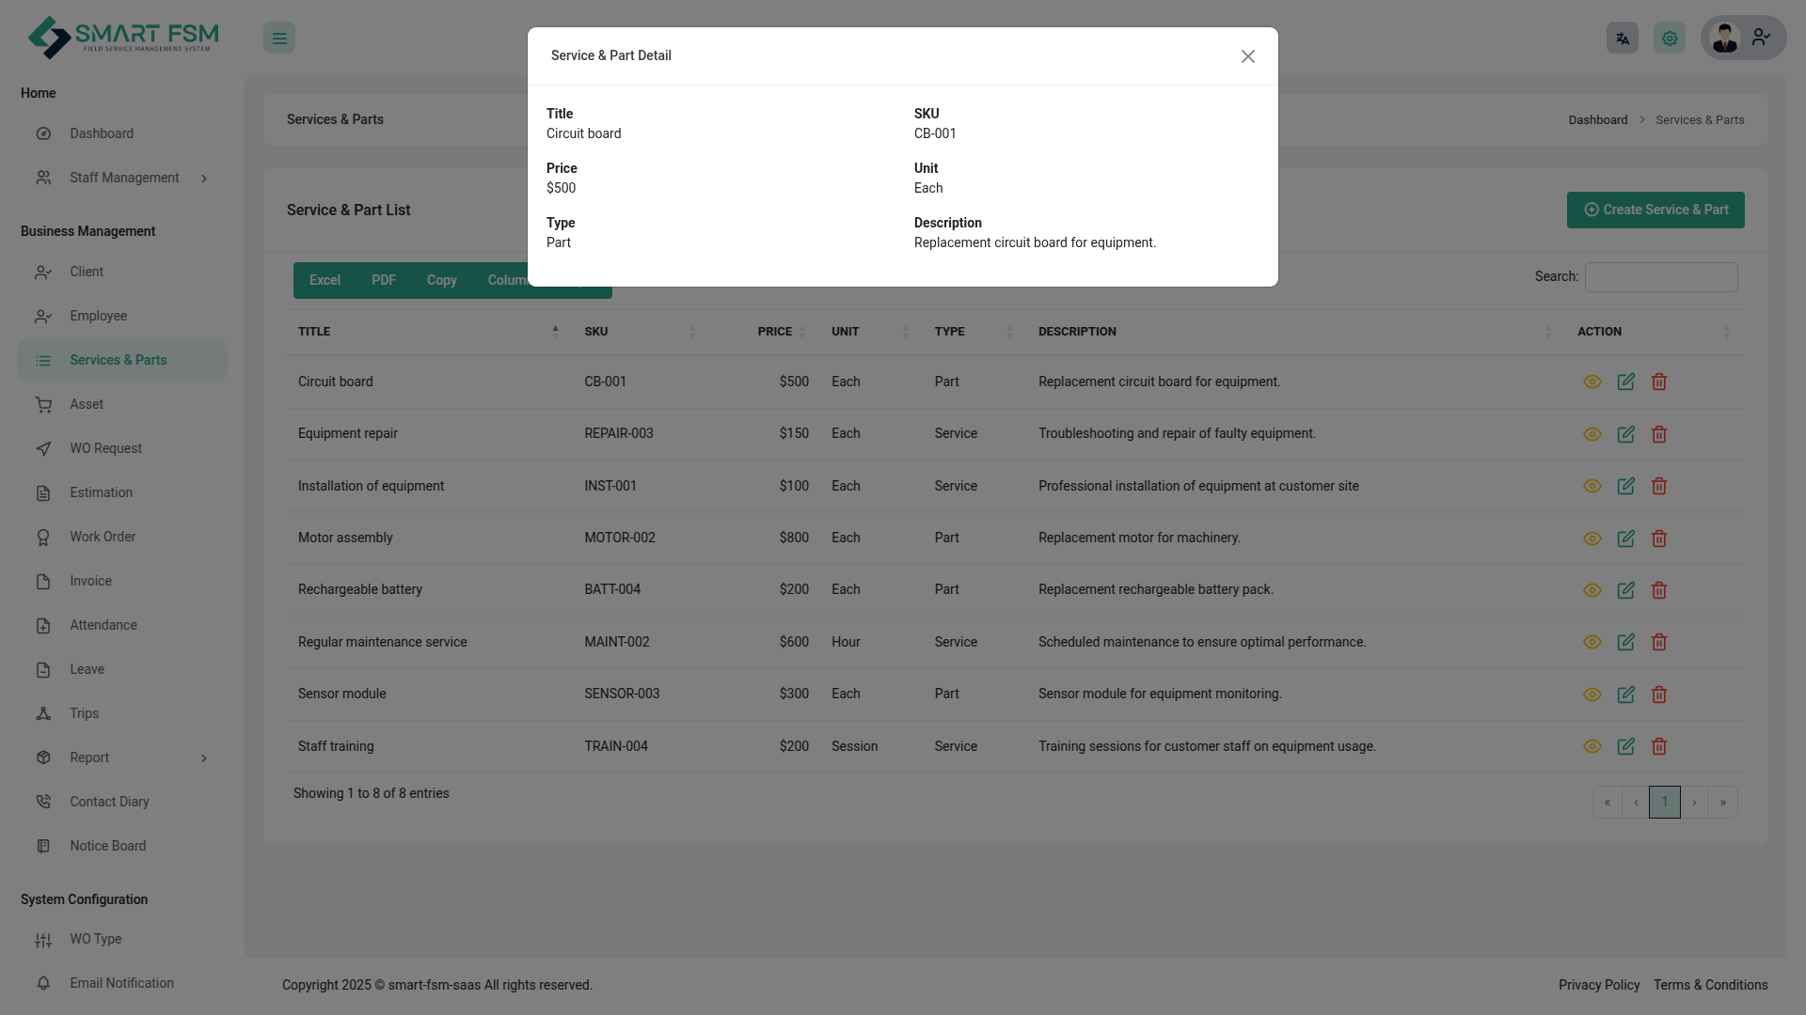Expand the Staff Management submenu
1806x1015 pixels.
coord(124,178)
